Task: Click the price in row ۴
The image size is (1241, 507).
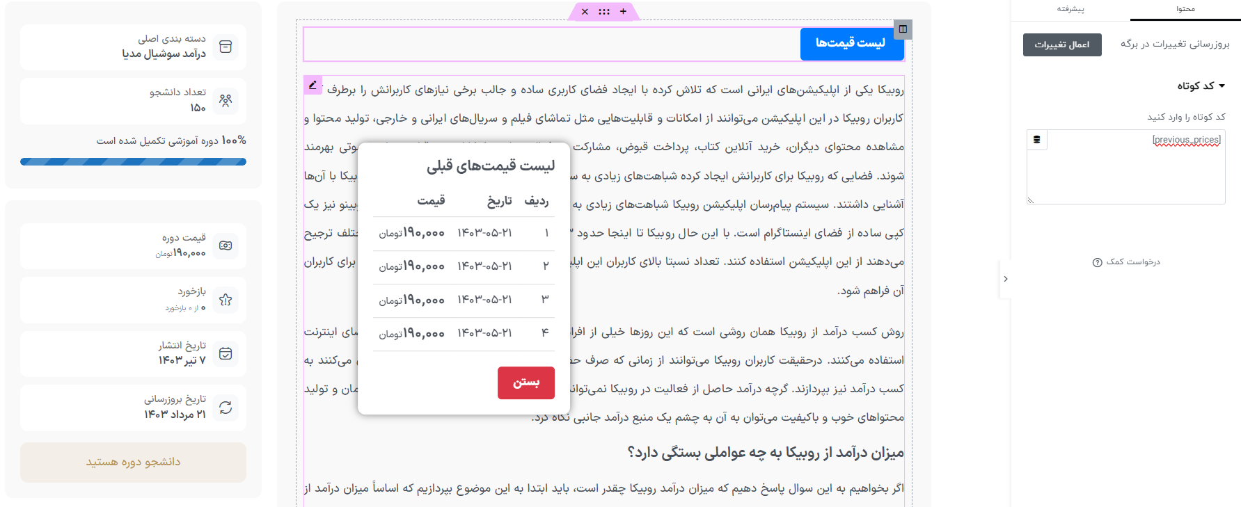Action: [411, 334]
